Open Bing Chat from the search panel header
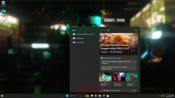Viewport: 175px width, 98px height. tap(136, 30)
